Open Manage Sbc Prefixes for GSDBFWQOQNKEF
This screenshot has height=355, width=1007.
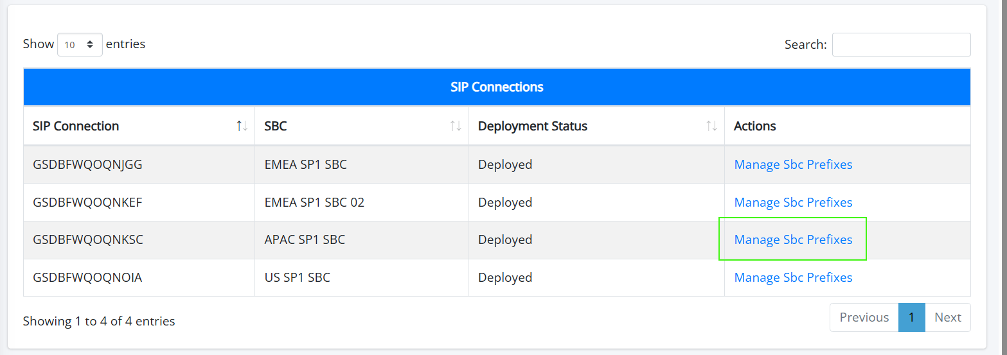[x=793, y=202]
